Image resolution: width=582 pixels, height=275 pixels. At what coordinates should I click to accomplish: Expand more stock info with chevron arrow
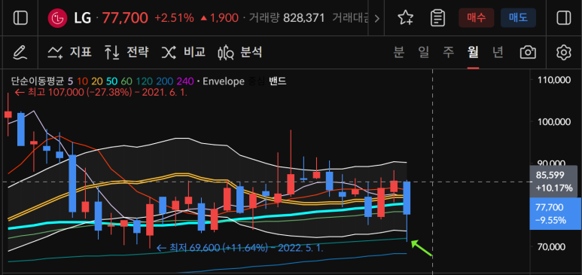pos(376,18)
